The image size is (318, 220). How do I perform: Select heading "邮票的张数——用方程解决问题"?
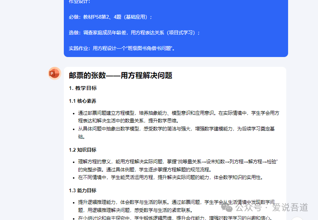pos(120,75)
